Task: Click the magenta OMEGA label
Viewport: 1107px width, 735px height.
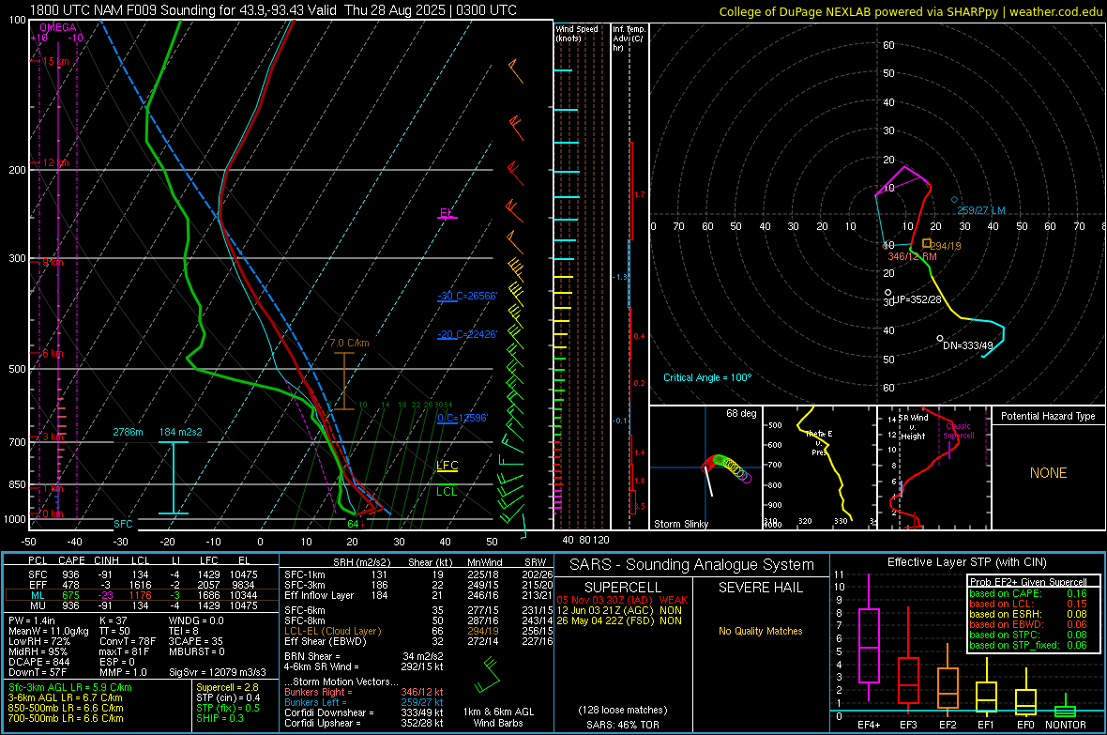Action: (58, 27)
